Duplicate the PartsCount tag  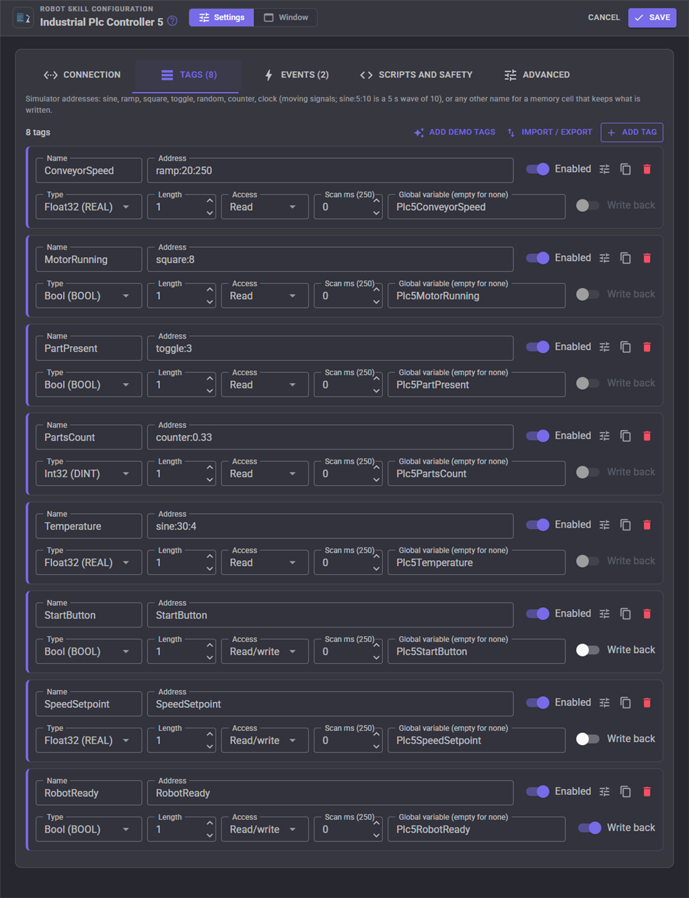[x=626, y=436]
